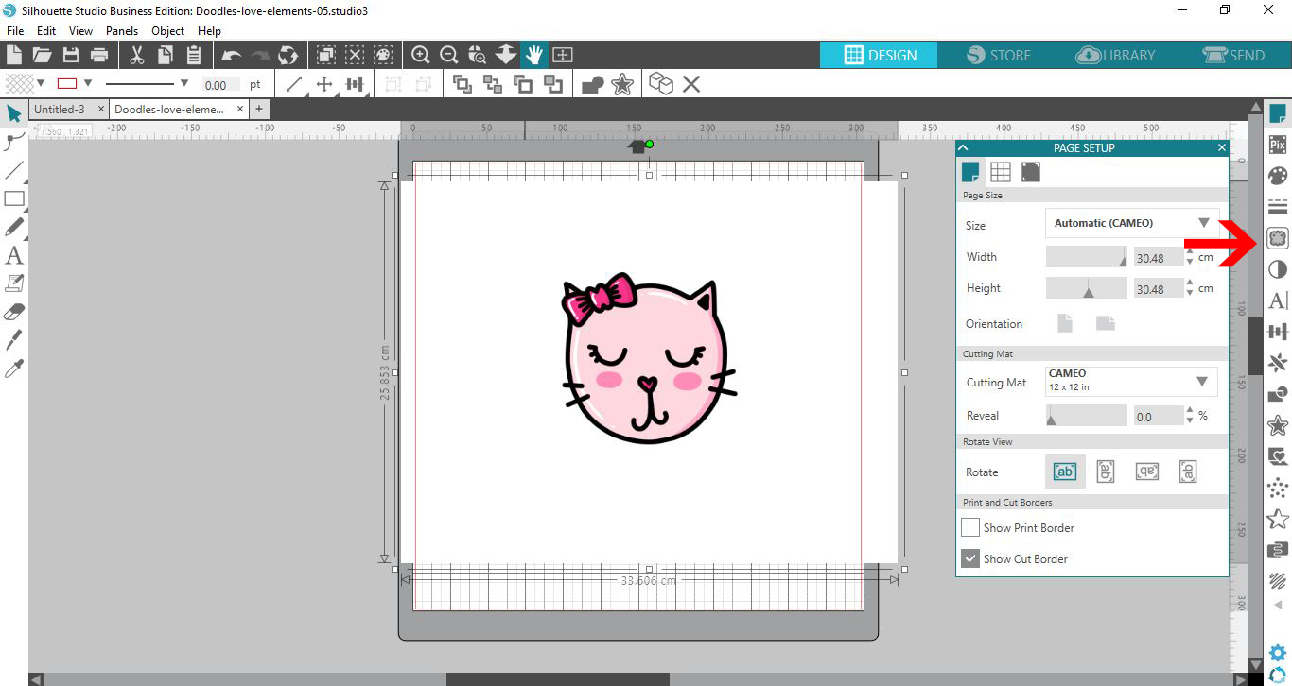Open the Panels menu
1292x686 pixels.
click(x=122, y=30)
